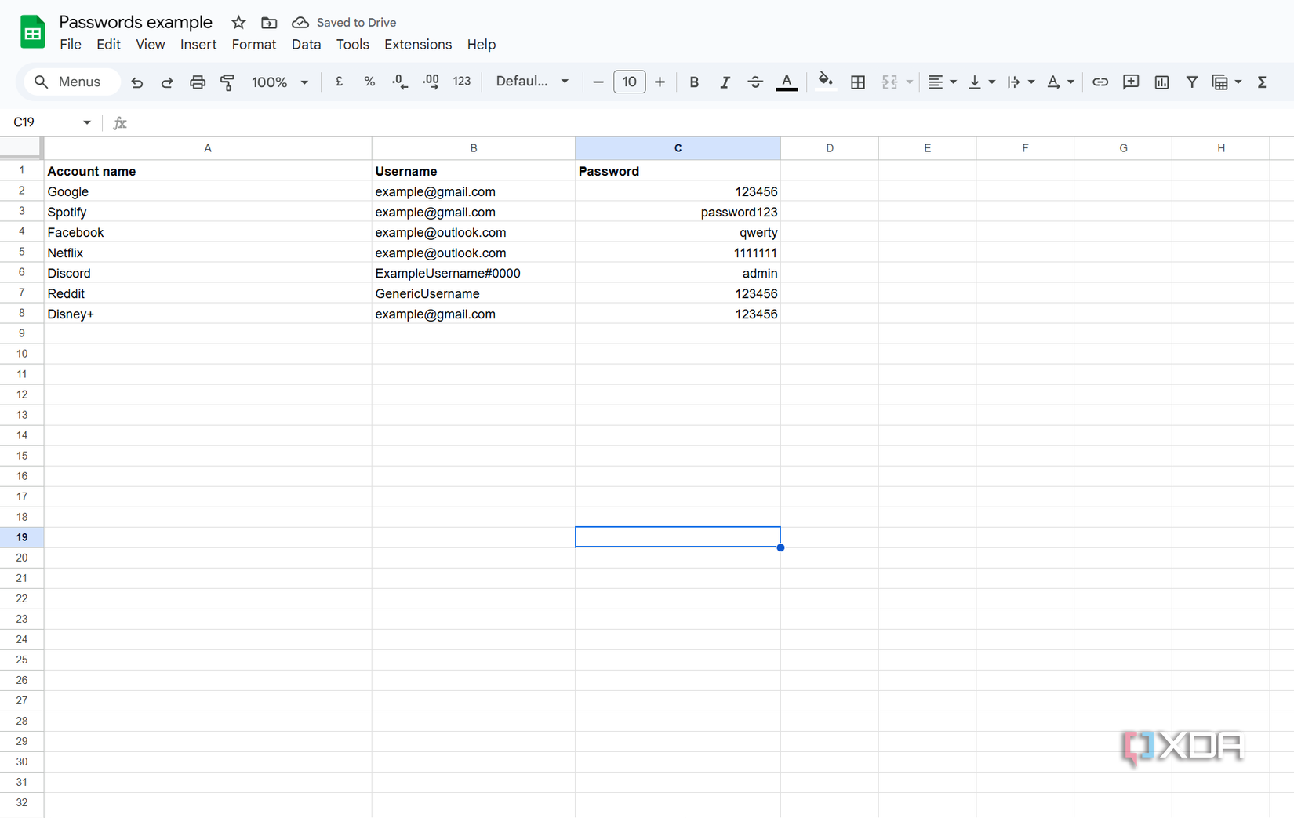Open the fill color picker
1294x818 pixels.
point(825,82)
